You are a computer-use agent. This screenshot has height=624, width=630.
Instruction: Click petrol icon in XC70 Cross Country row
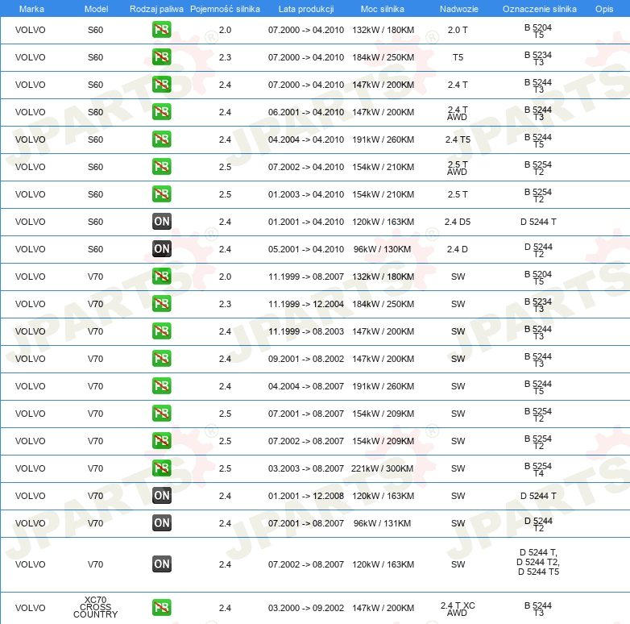click(162, 608)
